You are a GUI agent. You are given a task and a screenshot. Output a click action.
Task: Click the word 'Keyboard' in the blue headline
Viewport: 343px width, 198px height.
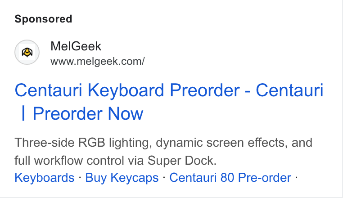pos(126,90)
